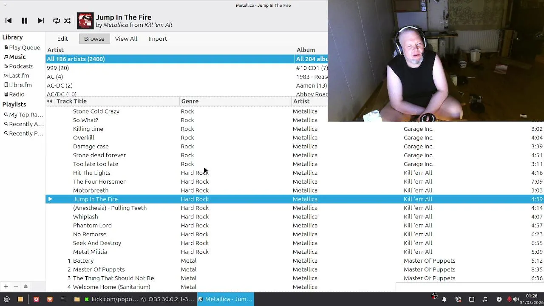Open the Kill 'em All album cover thumbnail
This screenshot has height=306, width=544.
85,21
